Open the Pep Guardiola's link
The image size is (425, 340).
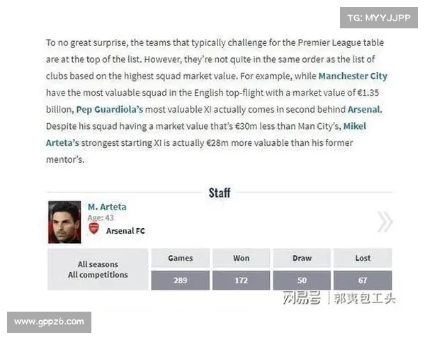click(110, 110)
